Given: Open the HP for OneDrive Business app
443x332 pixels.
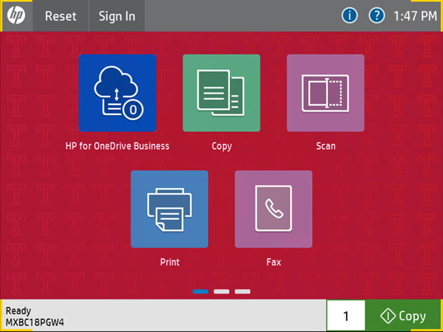Looking at the screenshot, I should [117, 93].
